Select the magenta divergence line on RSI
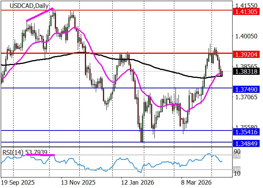The height and width of the screenshot is (188, 263). click(x=40, y=155)
